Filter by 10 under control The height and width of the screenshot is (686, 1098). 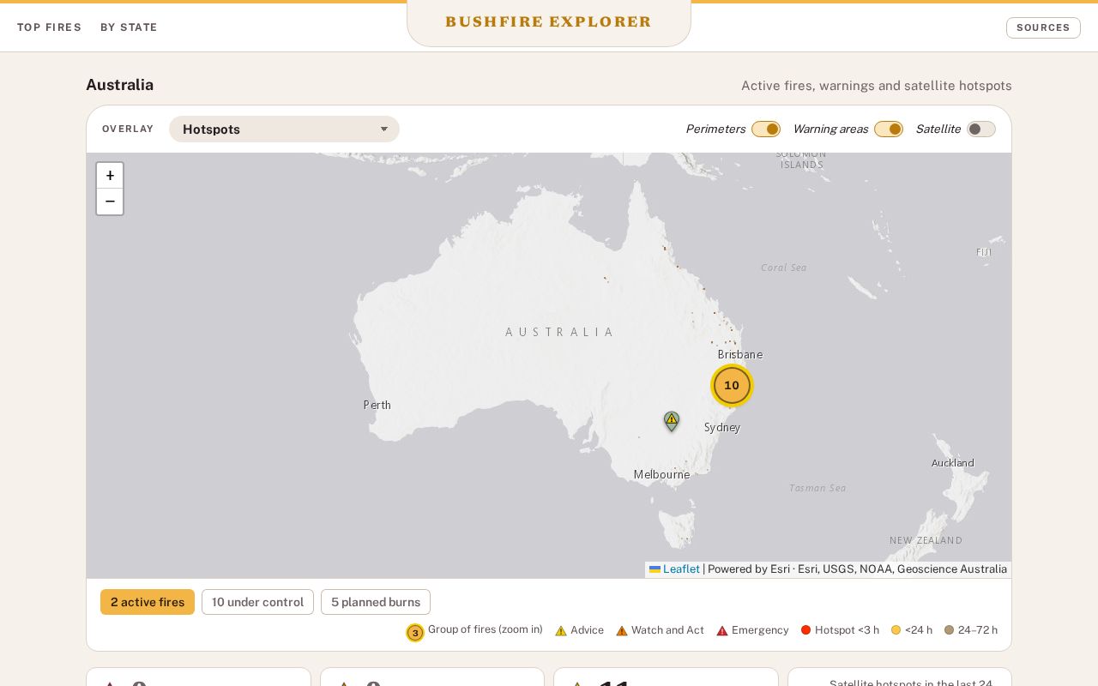click(257, 602)
